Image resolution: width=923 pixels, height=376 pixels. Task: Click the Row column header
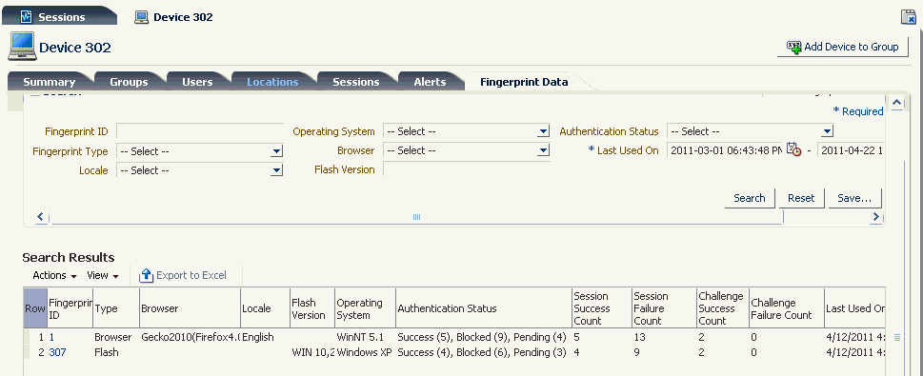(x=34, y=308)
